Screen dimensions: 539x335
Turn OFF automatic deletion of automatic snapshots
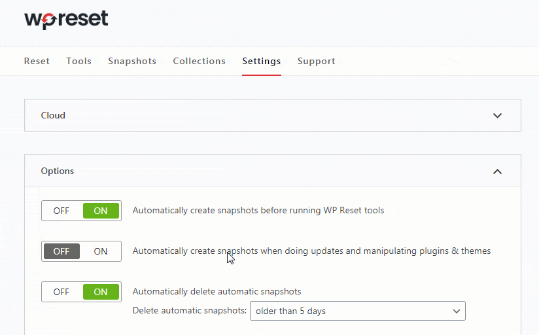click(61, 292)
